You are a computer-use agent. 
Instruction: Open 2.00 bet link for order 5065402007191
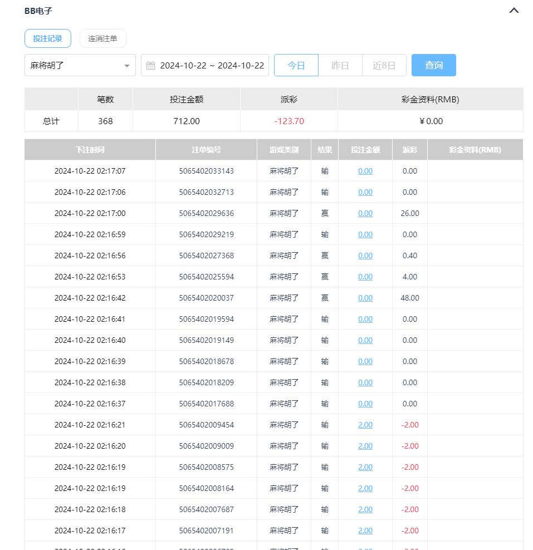point(365,531)
